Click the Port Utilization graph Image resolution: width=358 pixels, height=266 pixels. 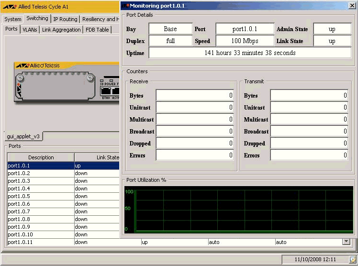click(239, 210)
